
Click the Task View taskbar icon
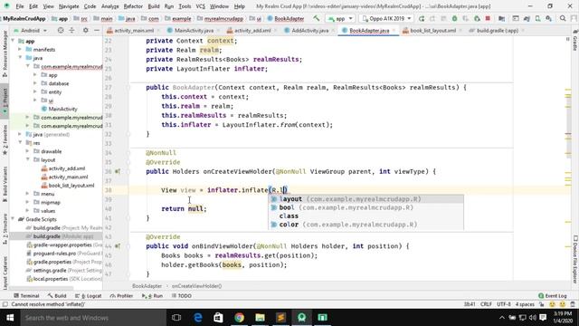click(176, 318)
